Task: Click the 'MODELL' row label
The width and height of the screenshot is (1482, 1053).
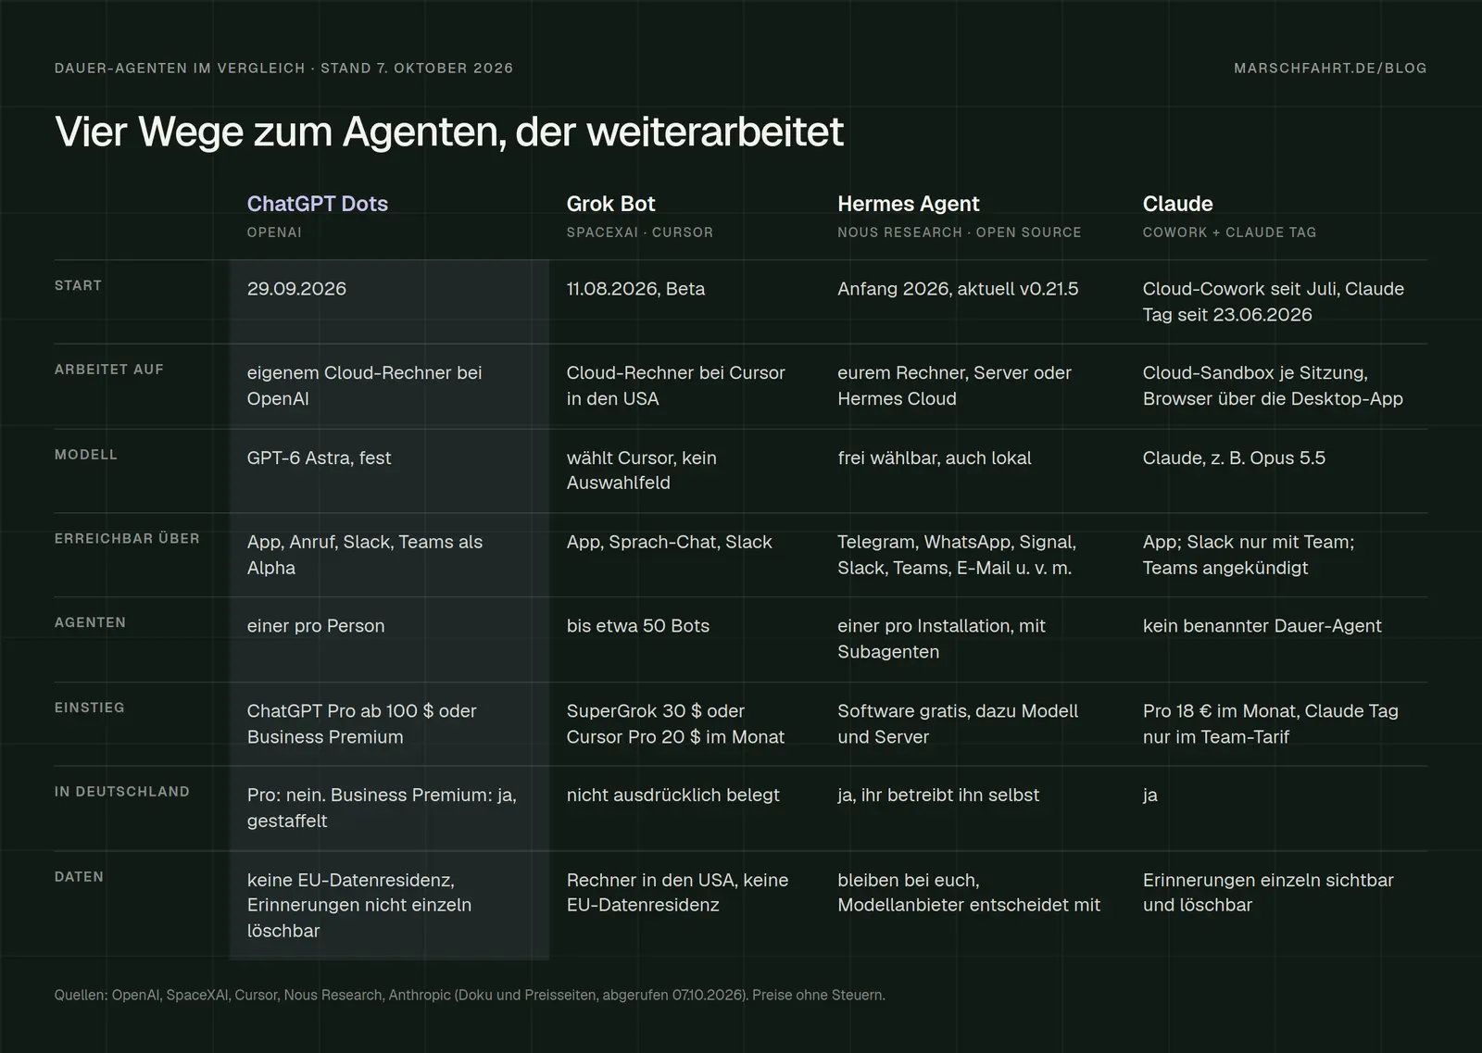Action: coord(86,455)
